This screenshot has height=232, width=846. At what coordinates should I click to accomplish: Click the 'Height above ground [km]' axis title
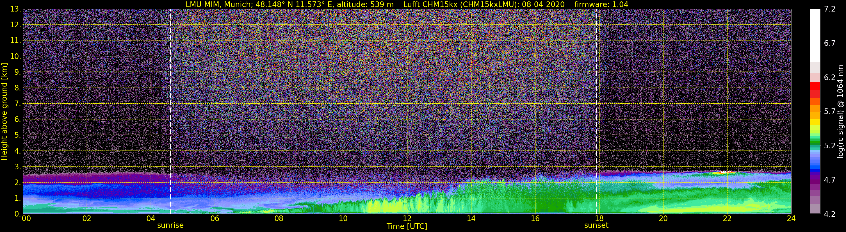click(4, 112)
